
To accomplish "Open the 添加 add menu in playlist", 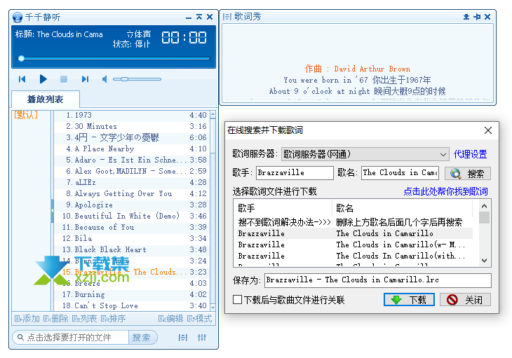I will (x=27, y=319).
